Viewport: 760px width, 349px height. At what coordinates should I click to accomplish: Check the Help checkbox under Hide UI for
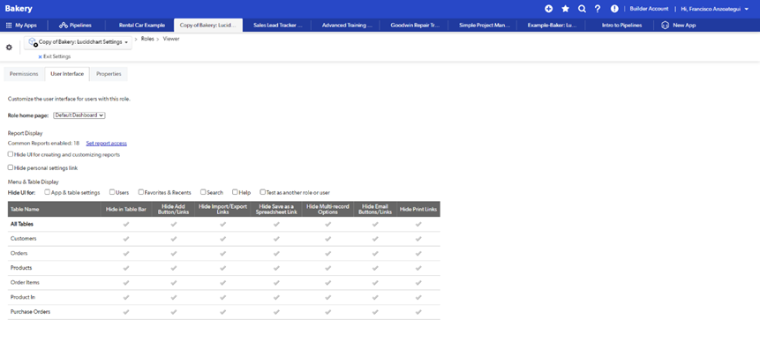tap(235, 192)
